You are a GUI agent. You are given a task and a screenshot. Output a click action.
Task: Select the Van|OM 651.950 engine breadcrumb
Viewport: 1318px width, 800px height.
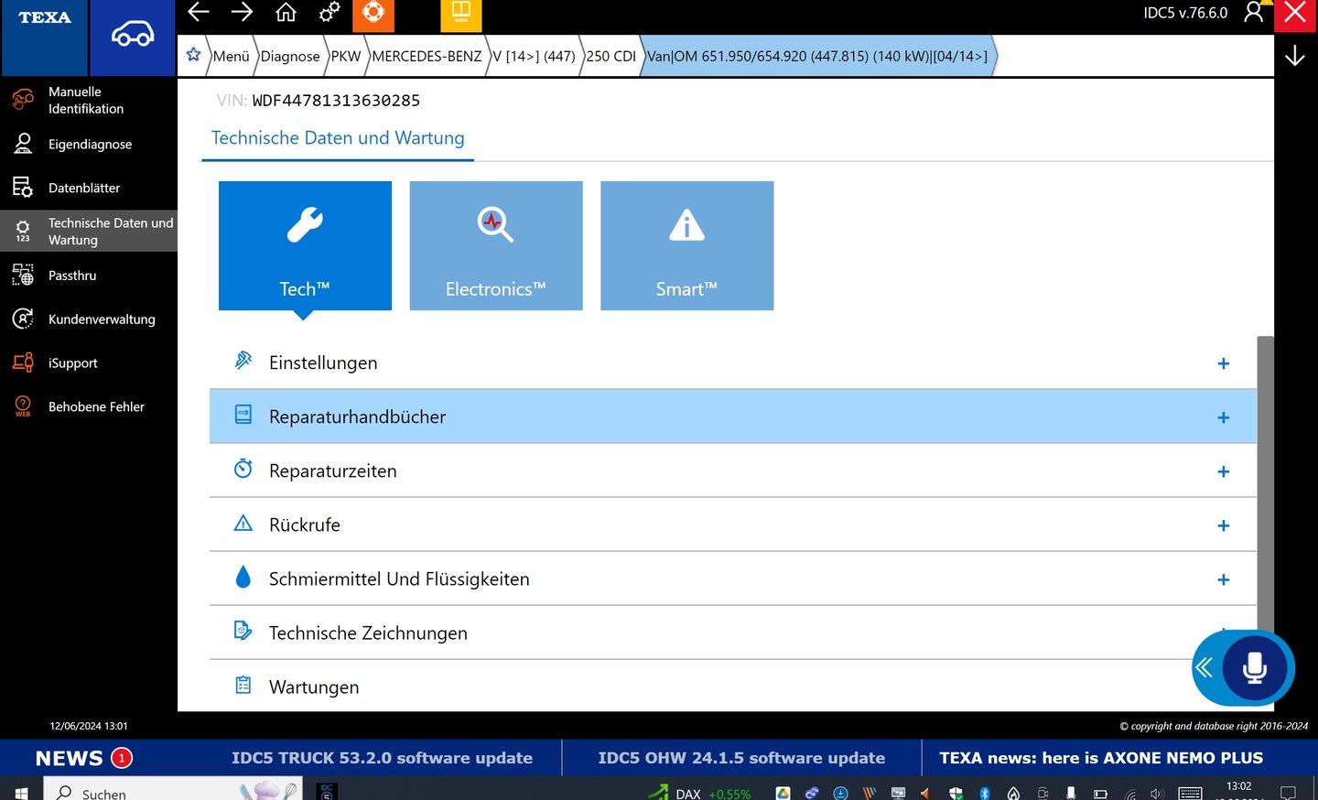coord(817,56)
